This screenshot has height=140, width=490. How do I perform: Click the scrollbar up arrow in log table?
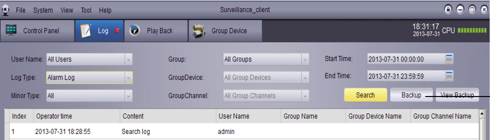tap(482, 114)
